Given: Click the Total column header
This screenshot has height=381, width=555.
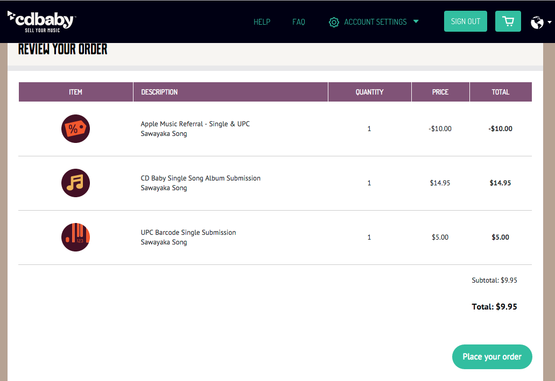Looking at the screenshot, I should click(x=501, y=92).
